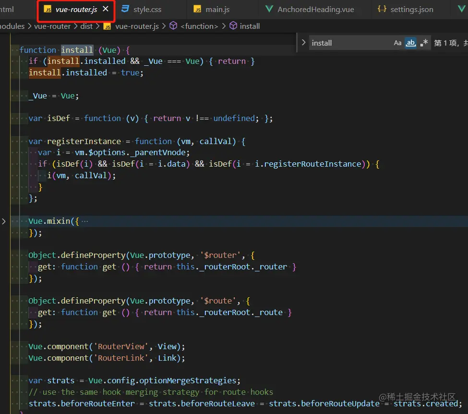Click 'strats.beforeRouteEnter' assignment
The image size is (468, 414).
[82, 403]
